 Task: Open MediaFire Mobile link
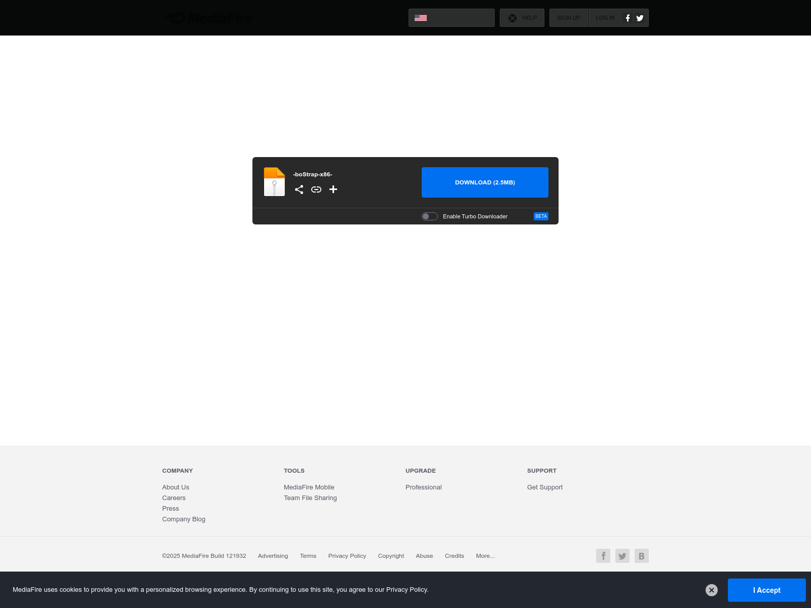click(x=309, y=487)
